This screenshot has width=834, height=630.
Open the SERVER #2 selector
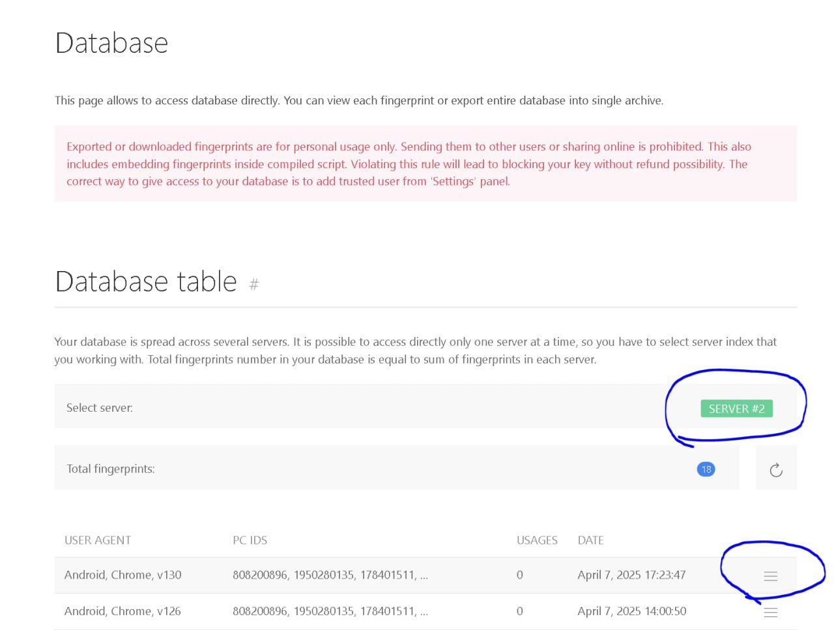(x=736, y=408)
